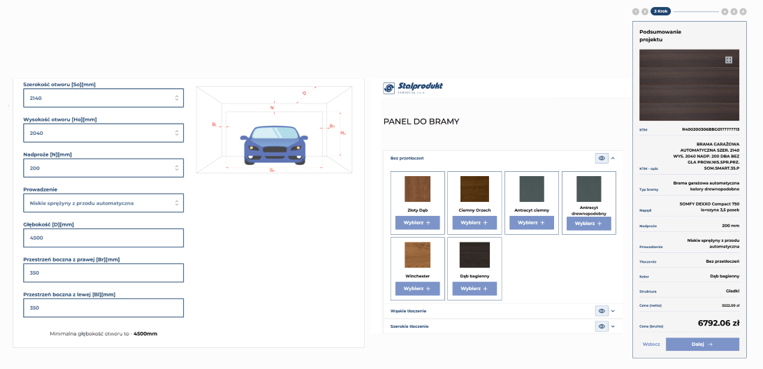Click the Stalprodukt logo
This screenshot has width=763, height=369.
413,87
